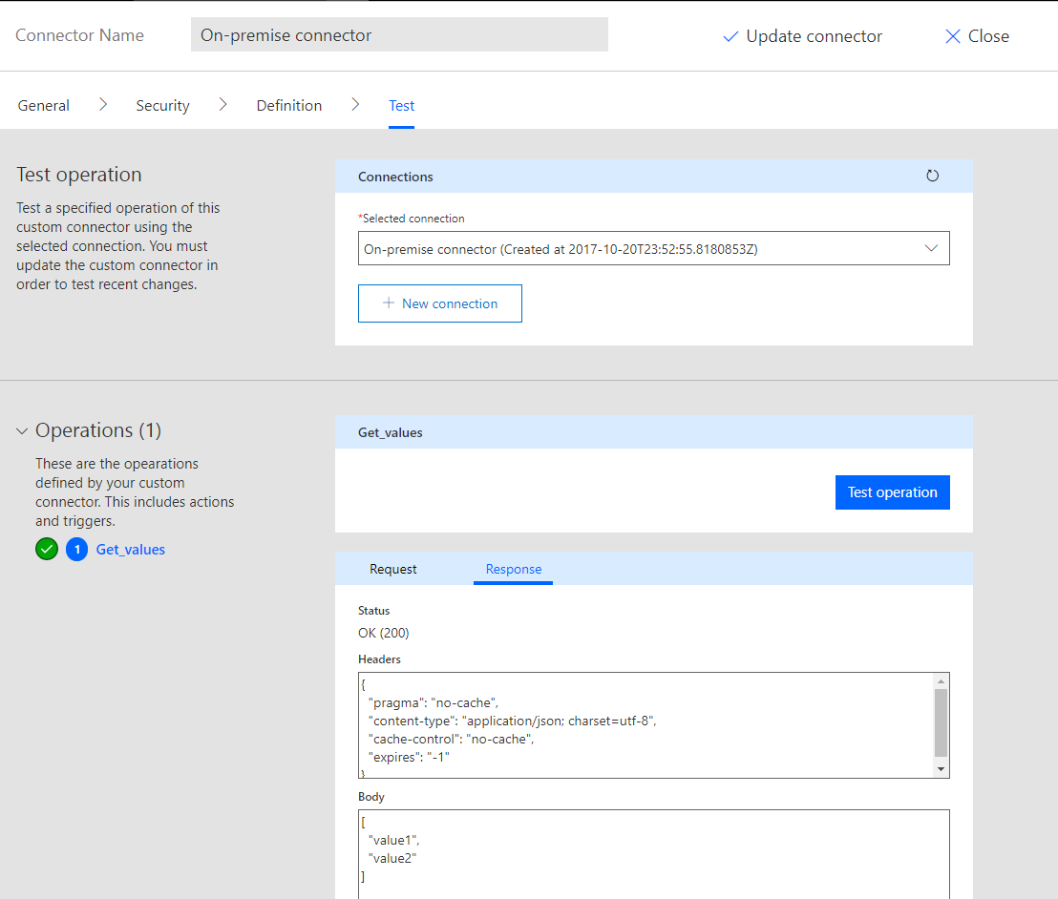Image resolution: width=1058 pixels, height=899 pixels.
Task: Click the Connector Name text field
Action: click(399, 35)
